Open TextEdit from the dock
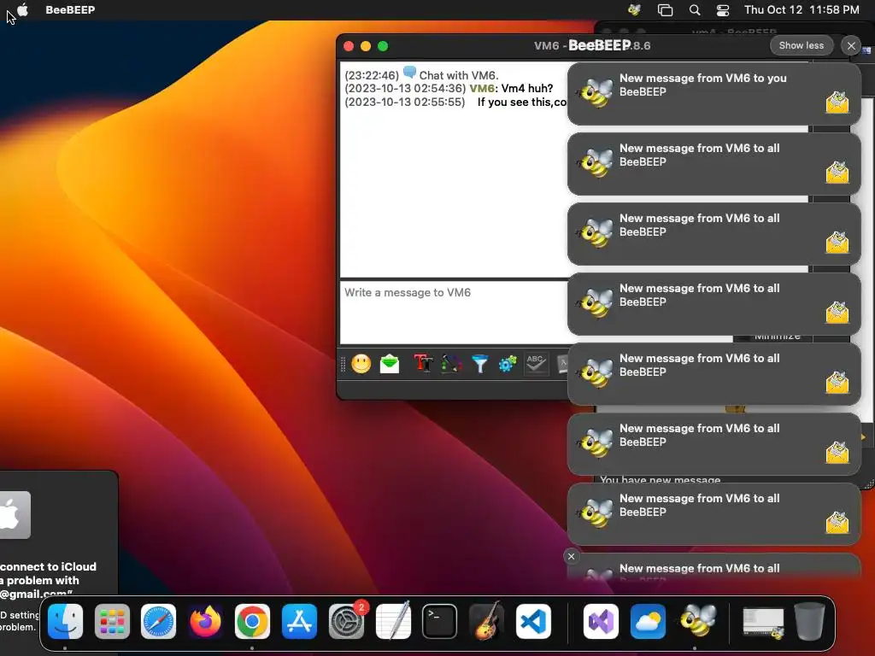 [393, 621]
